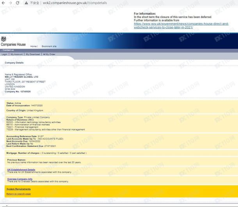The width and height of the screenshot is (238, 207).
Task: Click the Status: Active line
Action: (14, 103)
